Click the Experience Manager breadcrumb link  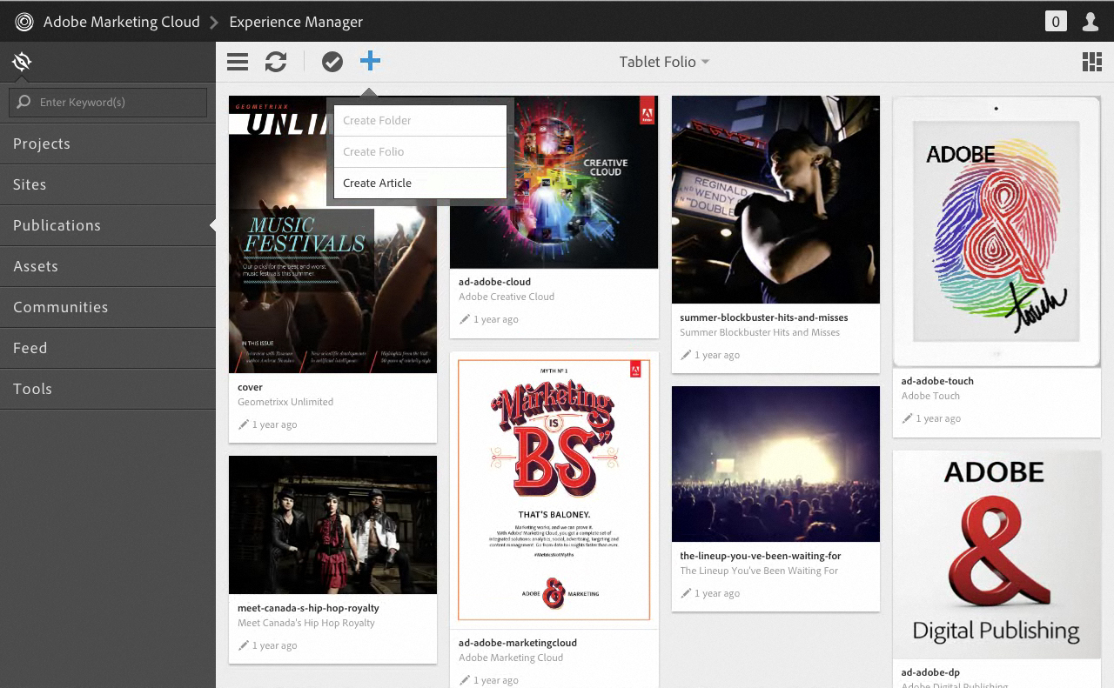click(x=296, y=22)
